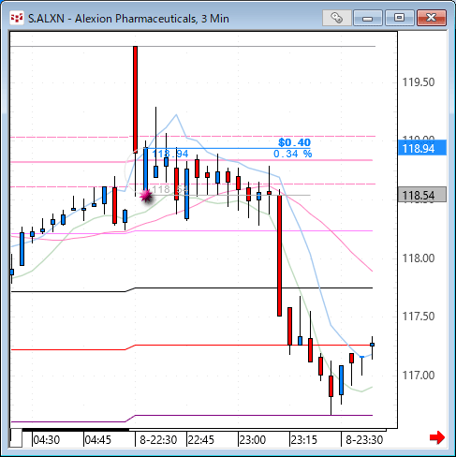Click the 117.00 price scale label
456x457 pixels.
tap(419, 375)
